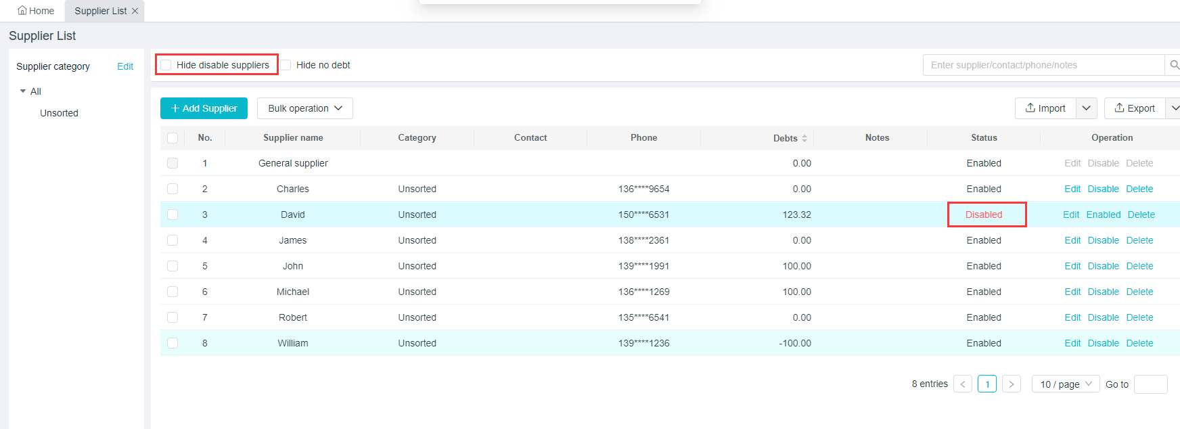Screen dimensions: 1180x429
Task: Sort by Debts column arrows
Action: tap(804, 138)
